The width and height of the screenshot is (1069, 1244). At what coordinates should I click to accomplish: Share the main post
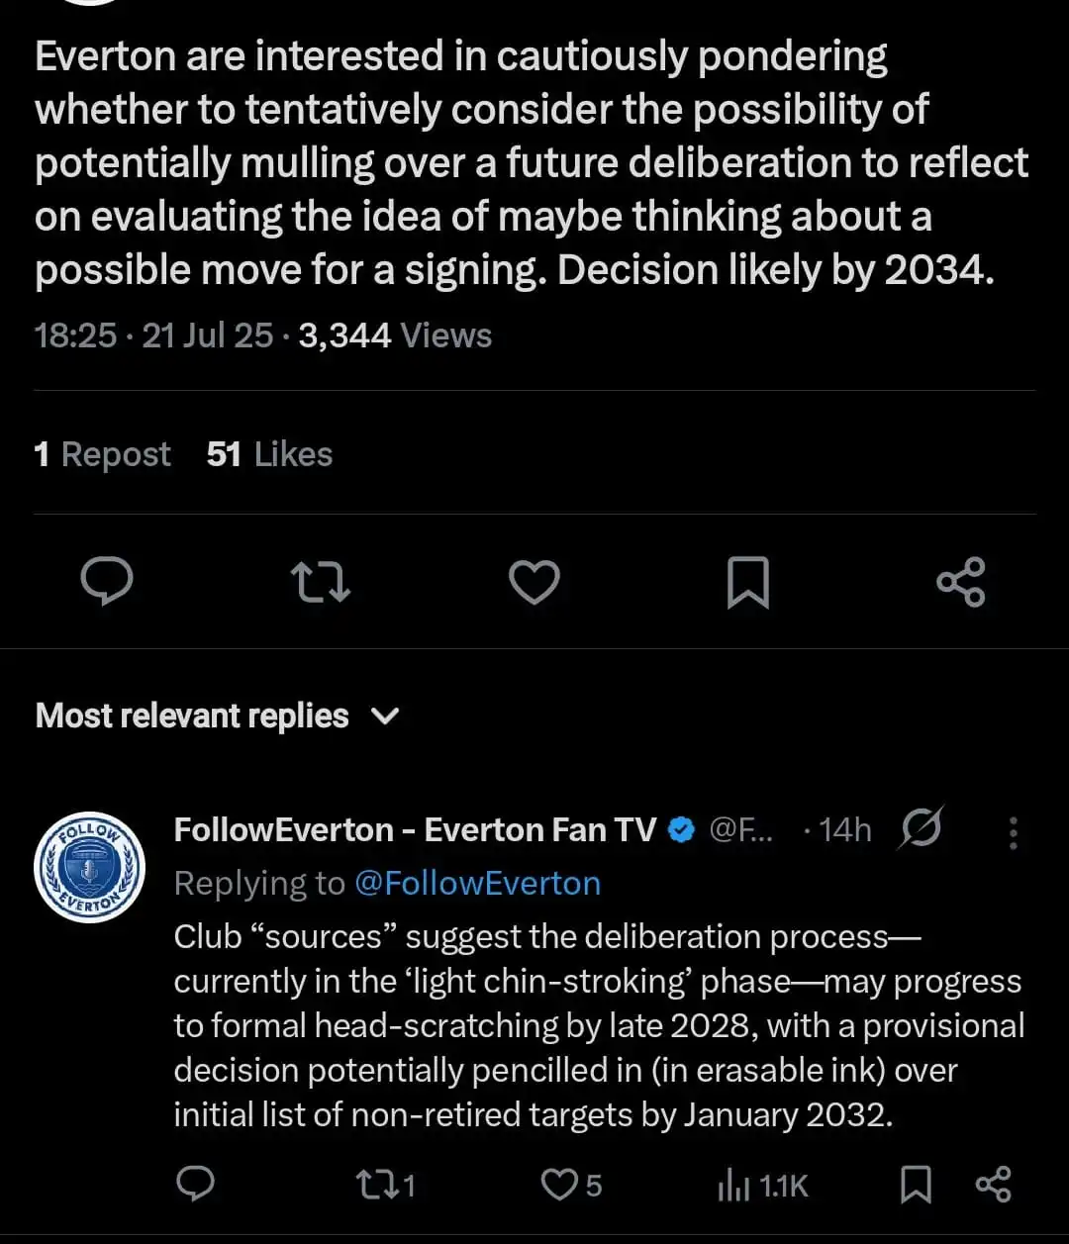[x=961, y=581]
